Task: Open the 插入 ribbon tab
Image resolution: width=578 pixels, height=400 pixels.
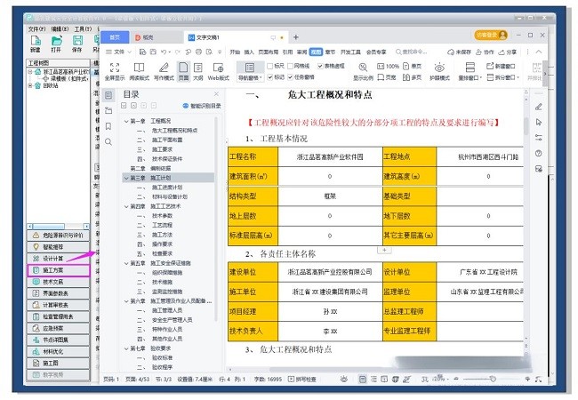Action: (249, 52)
